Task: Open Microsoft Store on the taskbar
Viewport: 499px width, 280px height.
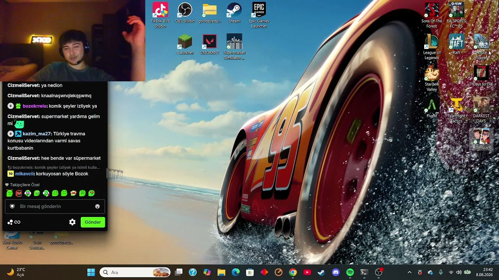Action: 250,273
